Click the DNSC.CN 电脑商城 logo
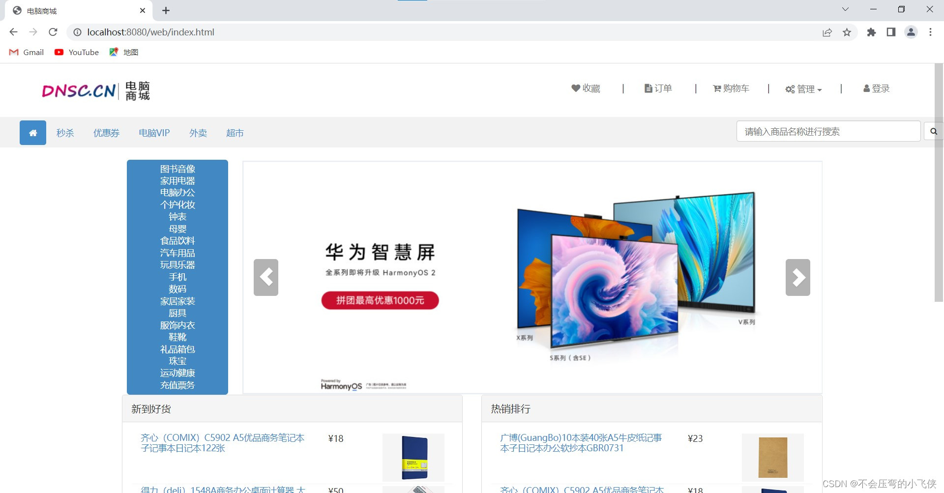This screenshot has width=944, height=493. [x=96, y=91]
